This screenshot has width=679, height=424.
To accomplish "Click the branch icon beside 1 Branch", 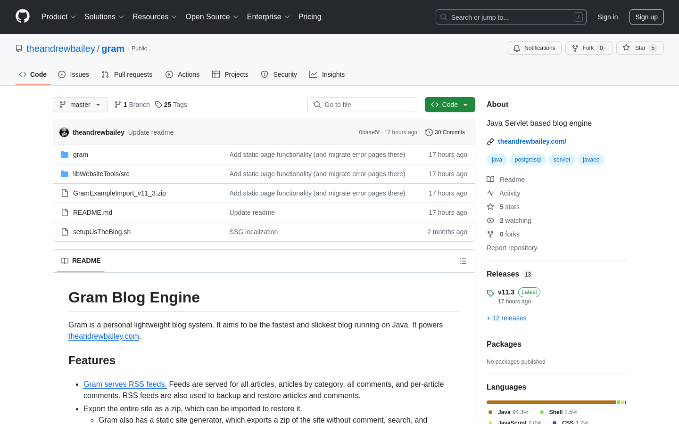I will click(118, 105).
